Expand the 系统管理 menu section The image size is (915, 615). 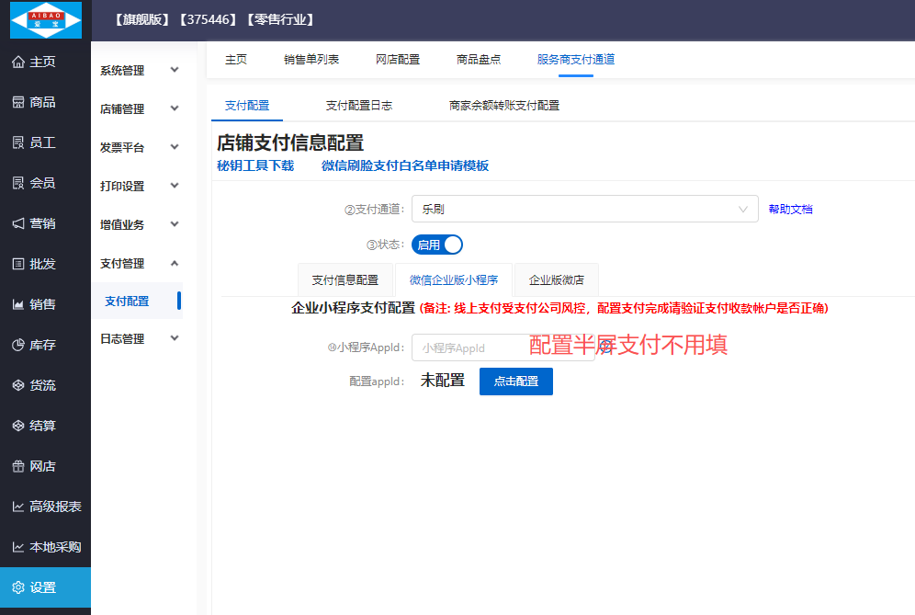(139, 70)
